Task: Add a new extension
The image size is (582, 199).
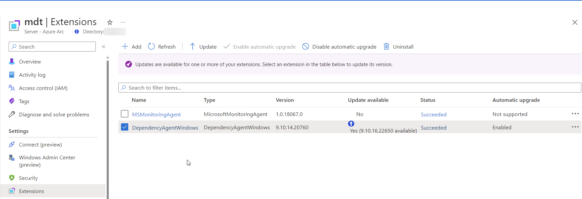Action: coord(132,47)
